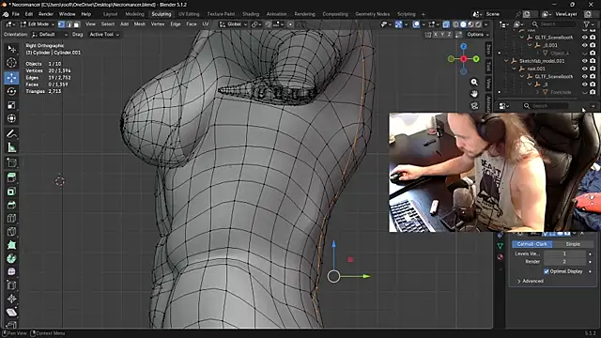Toggle X-ray display in viewport header
601x338 pixels.
(x=446, y=24)
